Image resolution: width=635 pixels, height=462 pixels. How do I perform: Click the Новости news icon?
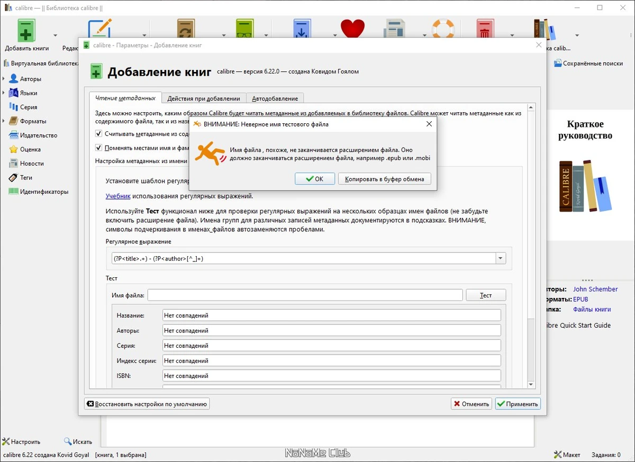click(x=13, y=164)
